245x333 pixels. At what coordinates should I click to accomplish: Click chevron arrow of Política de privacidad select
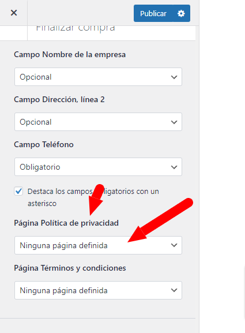pos(174,245)
